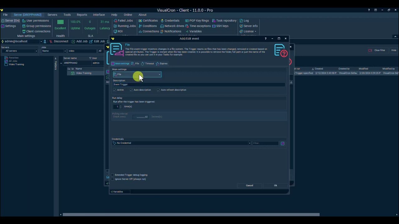Screen dimensions: 399x224
Task: Open the Interface menu
Action: coord(99,15)
